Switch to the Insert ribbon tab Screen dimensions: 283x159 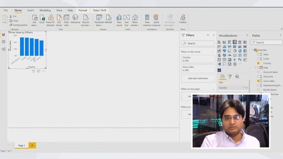[31, 10]
